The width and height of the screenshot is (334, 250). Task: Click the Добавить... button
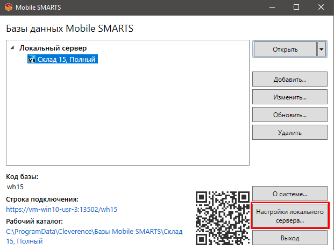(290, 79)
